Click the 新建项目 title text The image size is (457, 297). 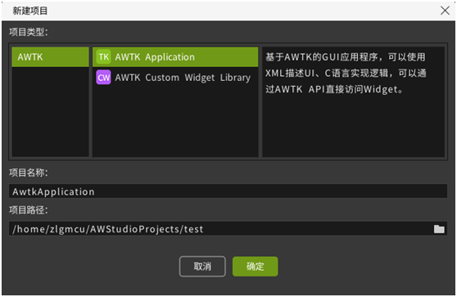(30, 11)
